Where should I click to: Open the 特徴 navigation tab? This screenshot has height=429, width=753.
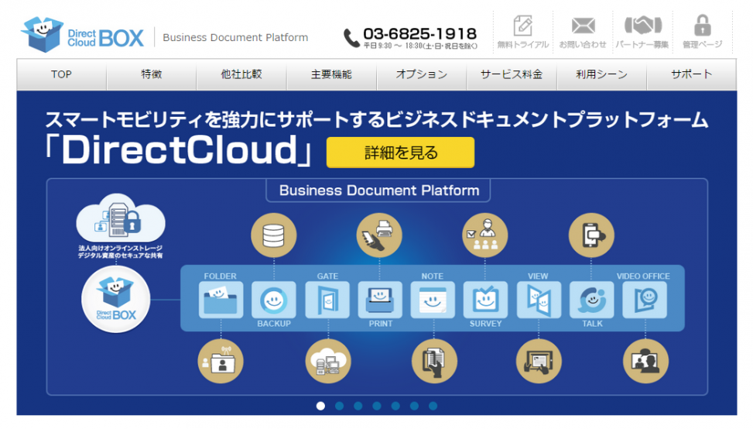(x=151, y=74)
